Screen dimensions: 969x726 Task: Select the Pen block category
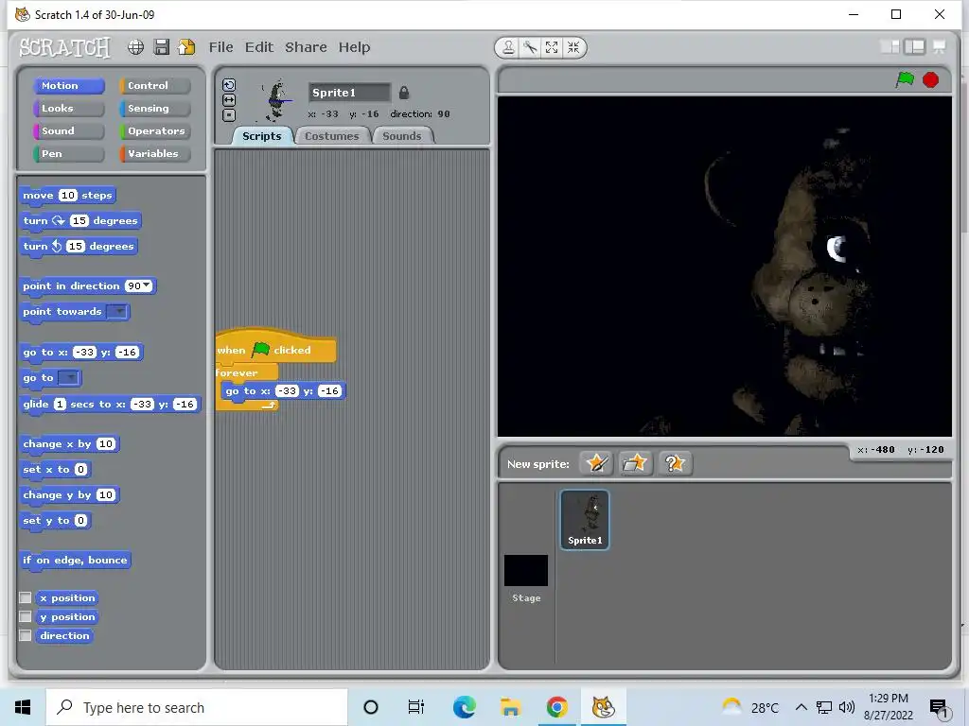pos(68,154)
